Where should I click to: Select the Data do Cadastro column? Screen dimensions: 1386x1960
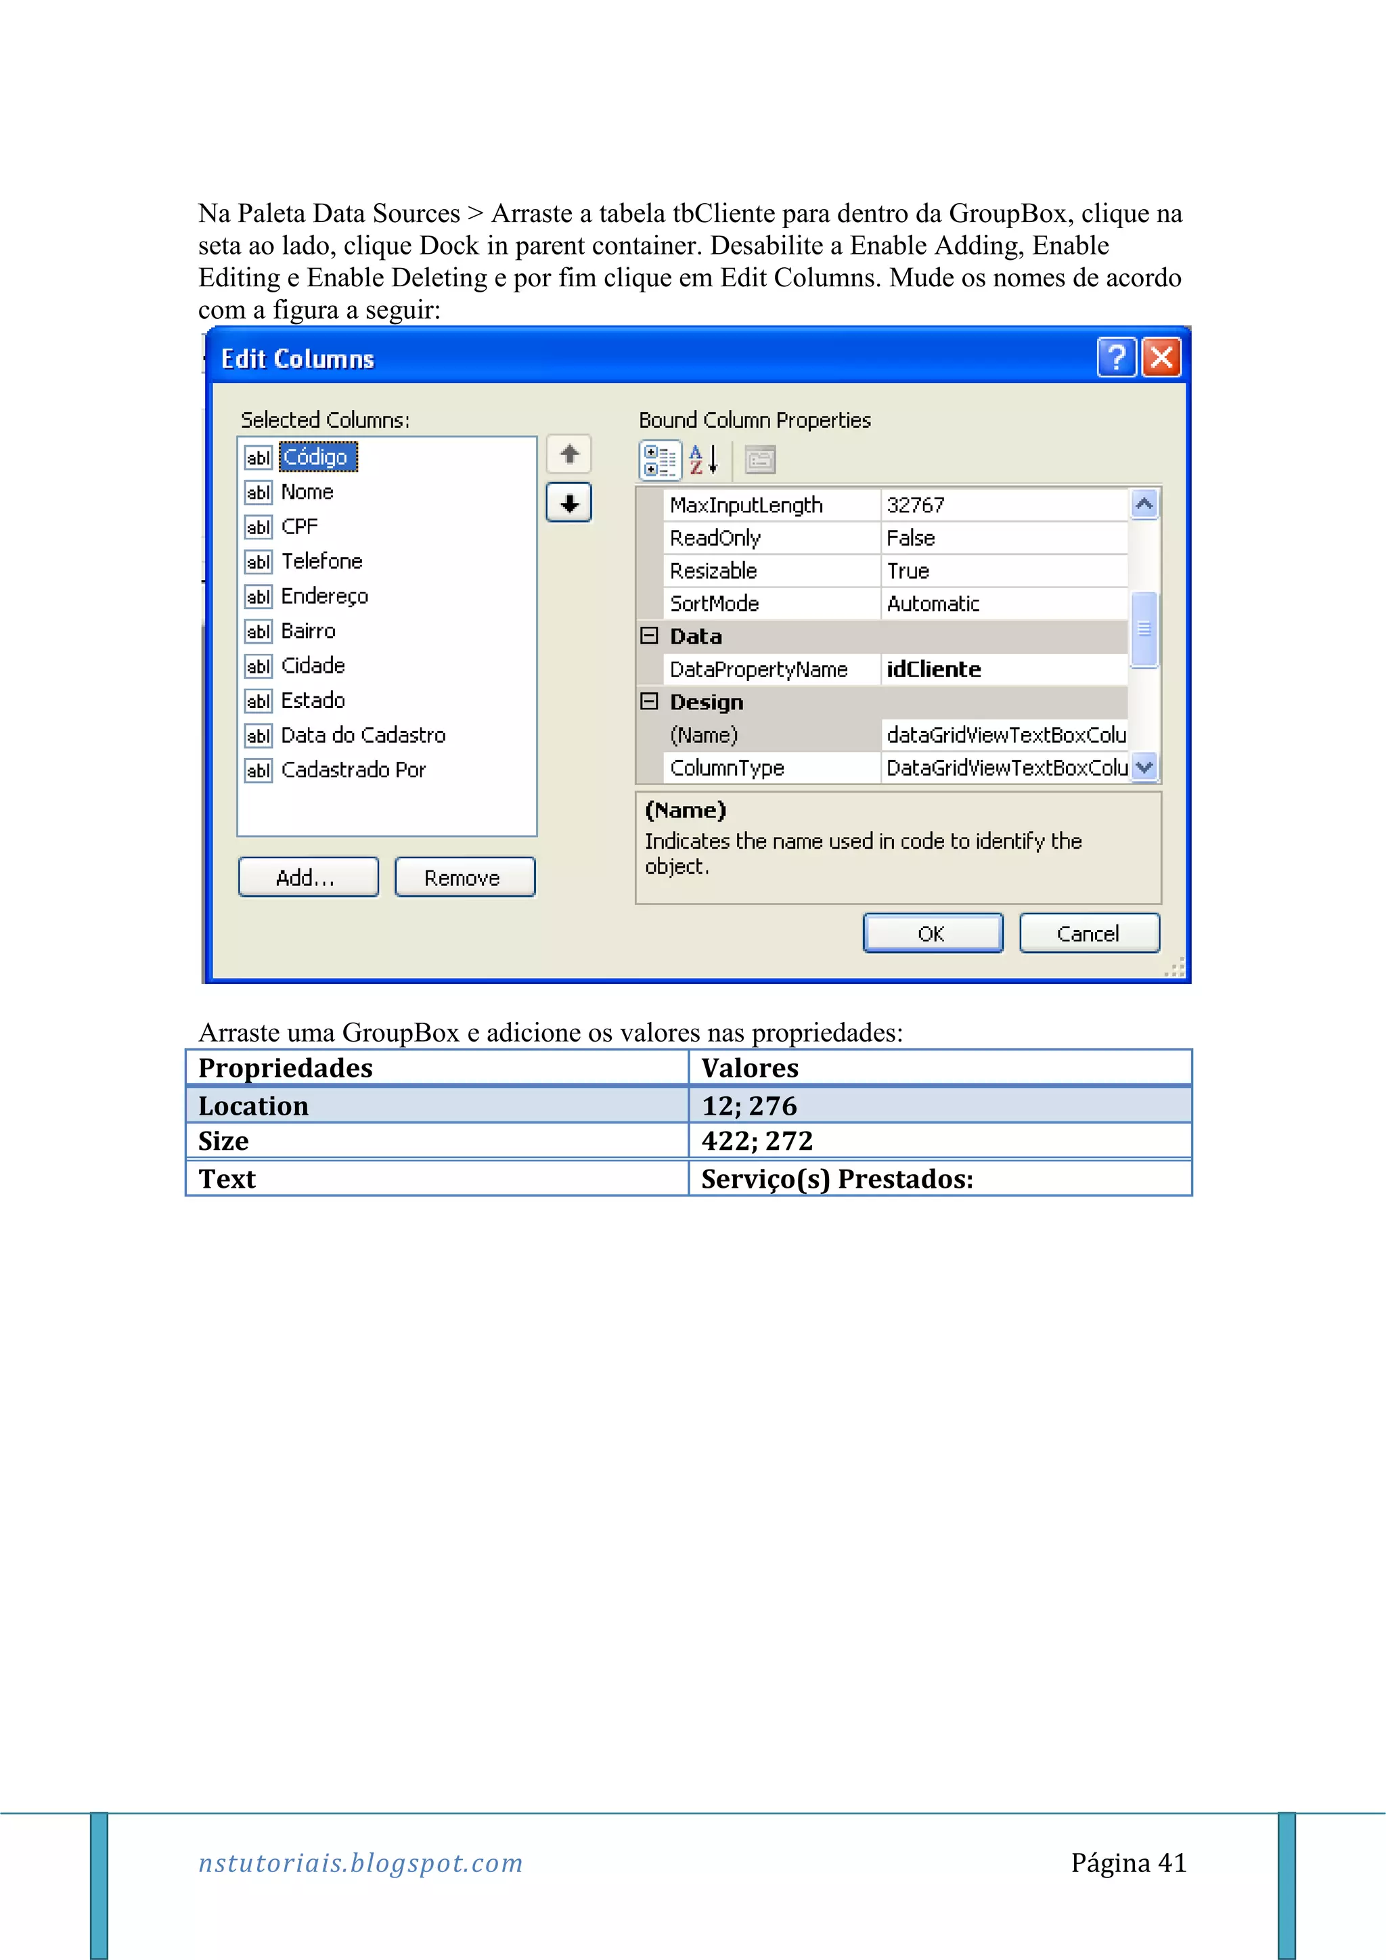(363, 735)
